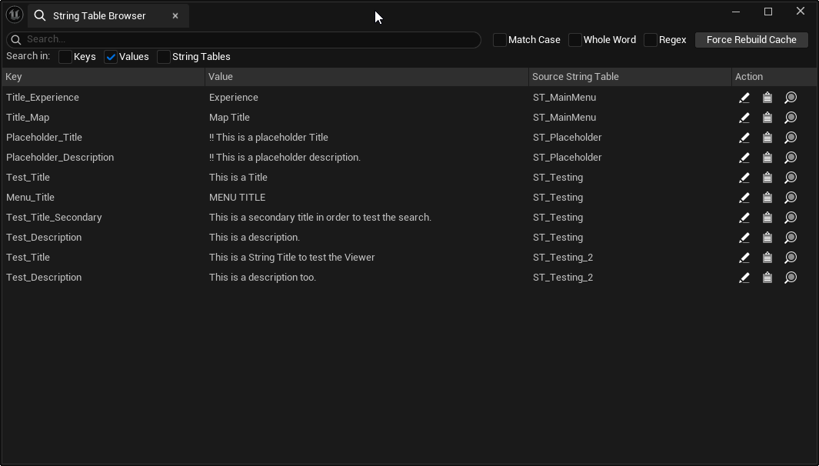Focus the Search input field
The width and height of the screenshot is (819, 466).
coord(244,40)
